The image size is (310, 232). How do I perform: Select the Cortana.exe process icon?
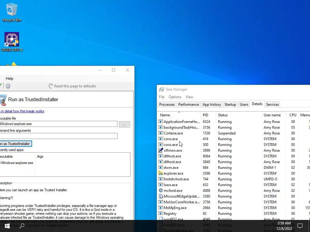pos(161,133)
